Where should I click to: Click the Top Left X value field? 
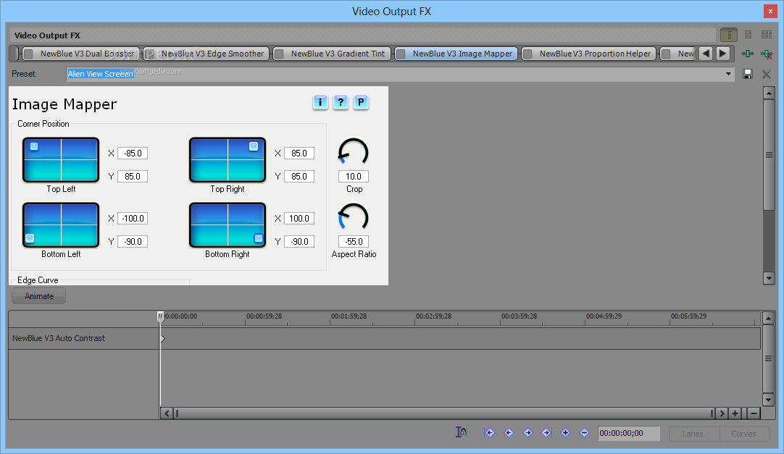point(133,154)
